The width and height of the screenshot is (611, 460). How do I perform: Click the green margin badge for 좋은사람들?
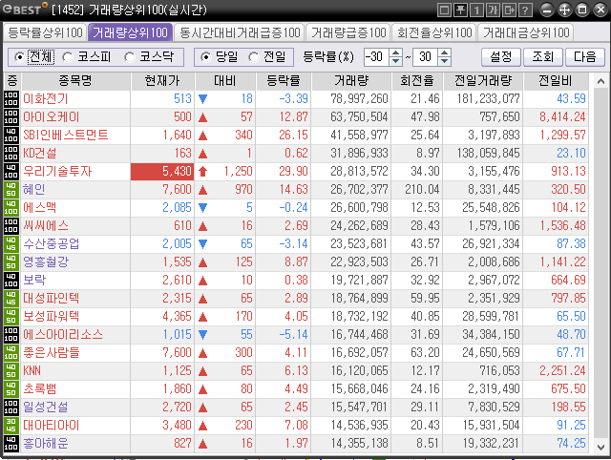(x=11, y=353)
